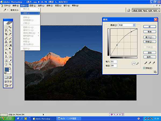Click the black point eyedropper in Curves
The width and height of the screenshot is (161, 121).
point(146,63)
